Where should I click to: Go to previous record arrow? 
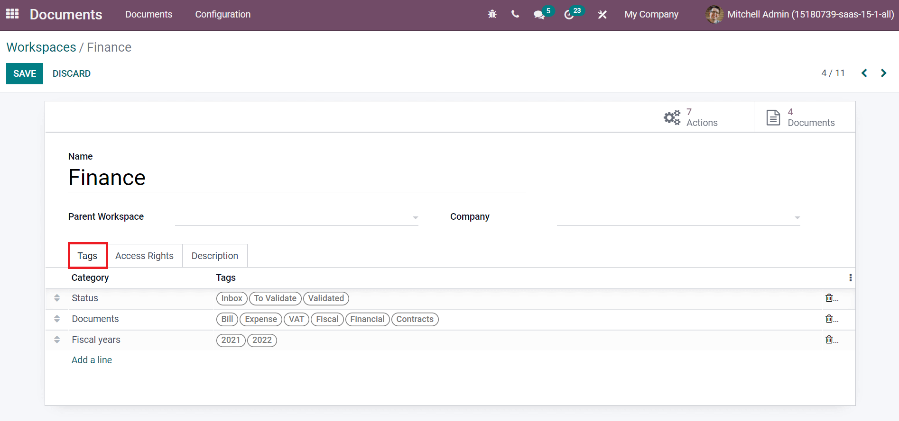click(x=864, y=73)
